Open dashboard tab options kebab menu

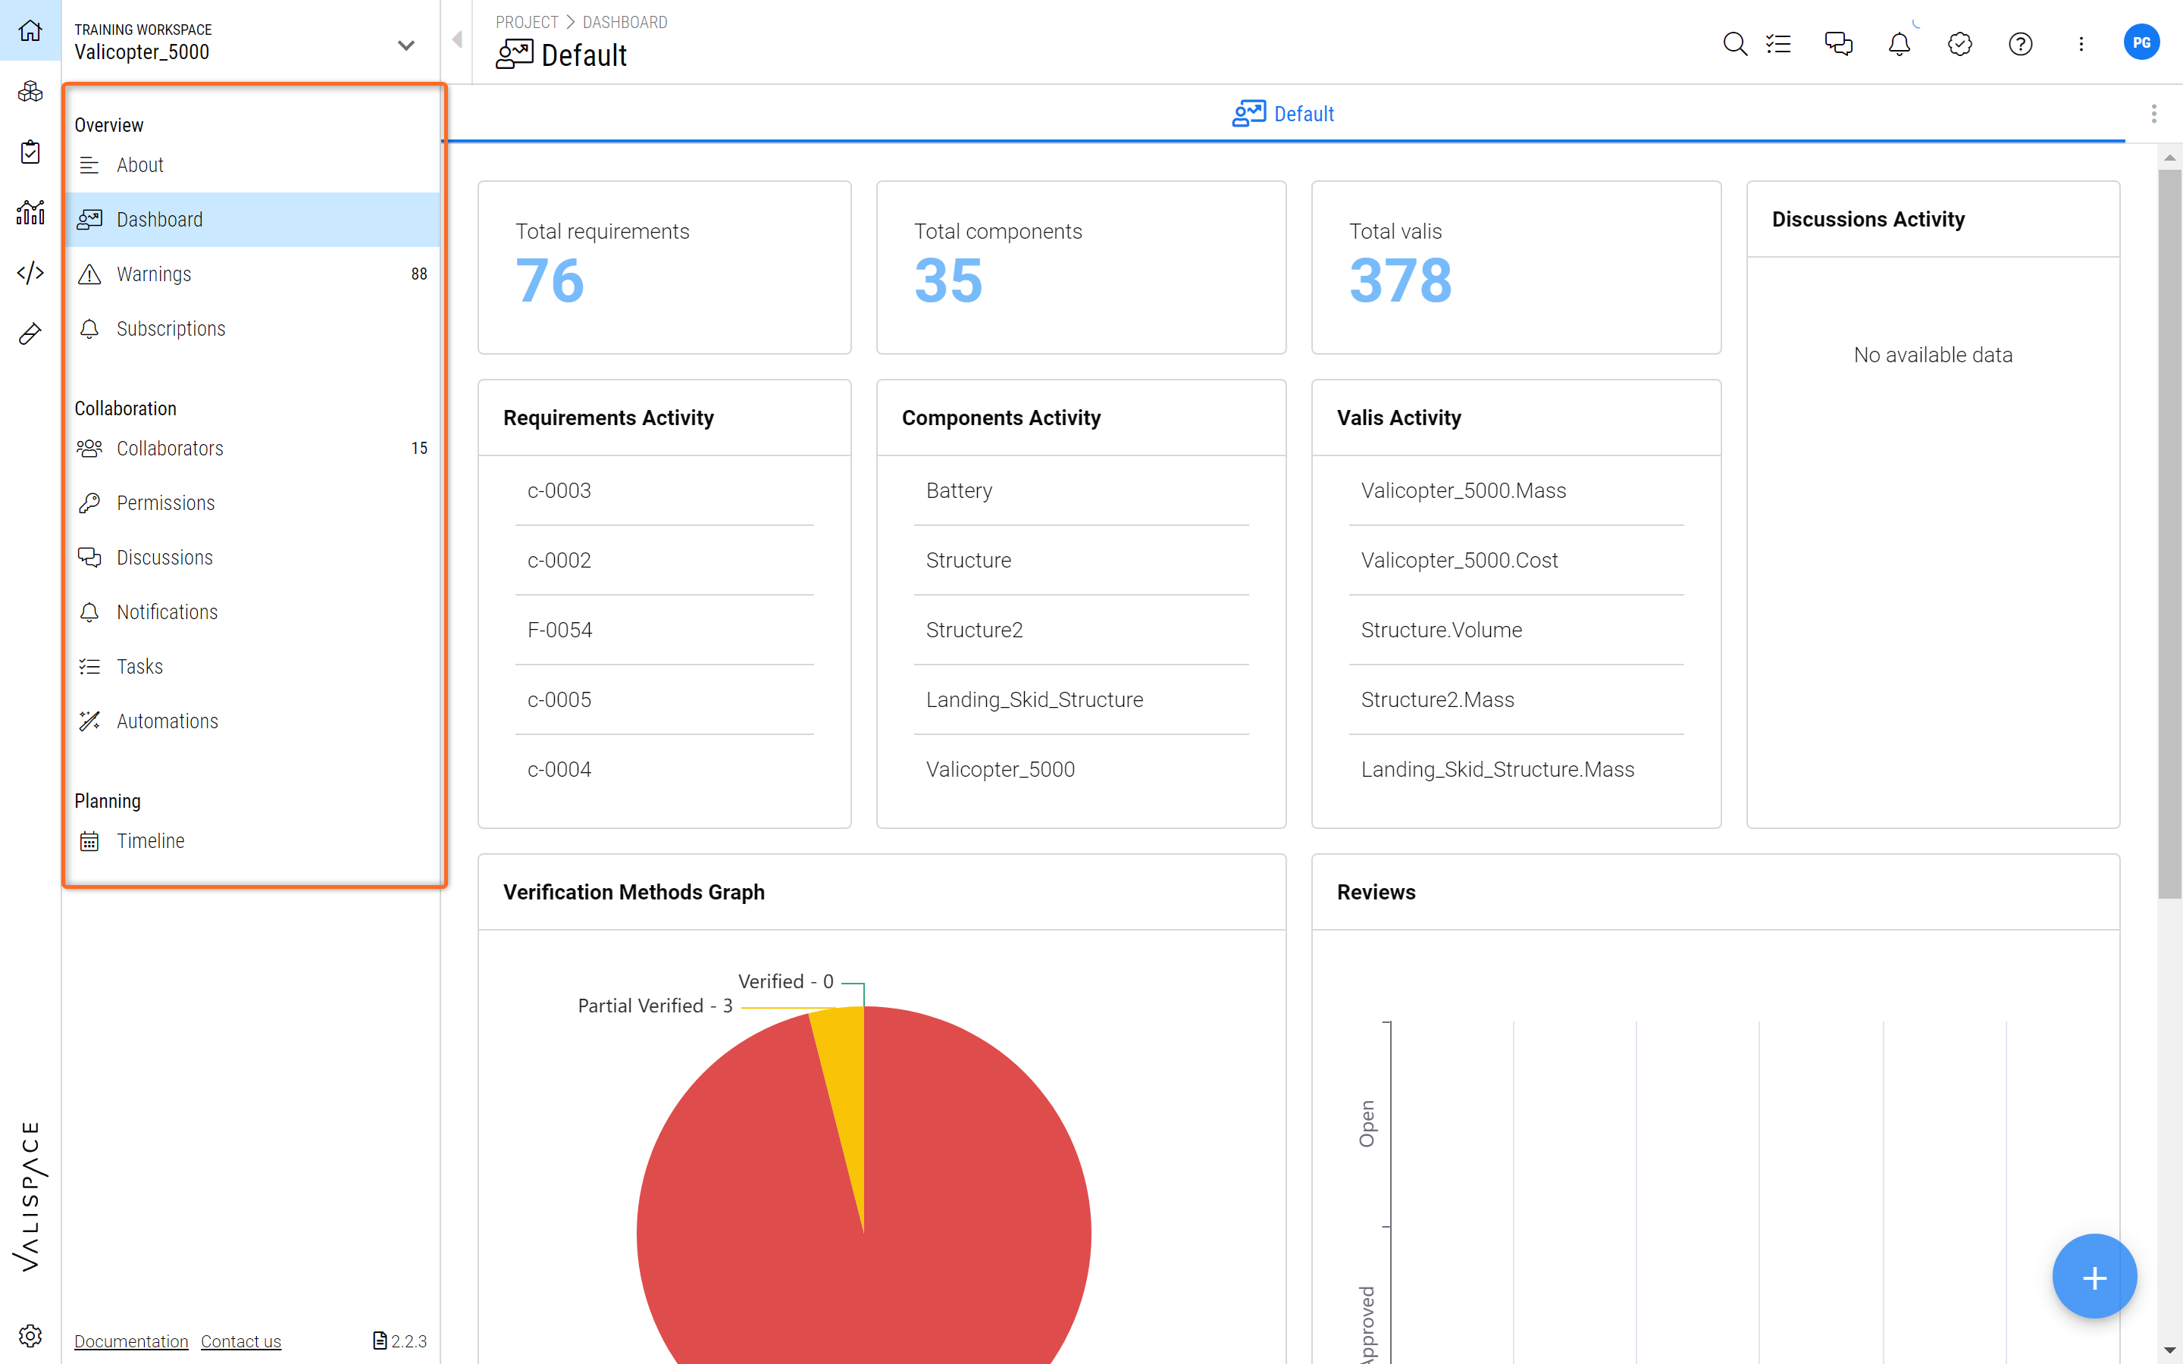2154,114
